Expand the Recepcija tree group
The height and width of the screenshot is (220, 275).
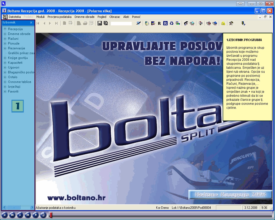[5, 29]
